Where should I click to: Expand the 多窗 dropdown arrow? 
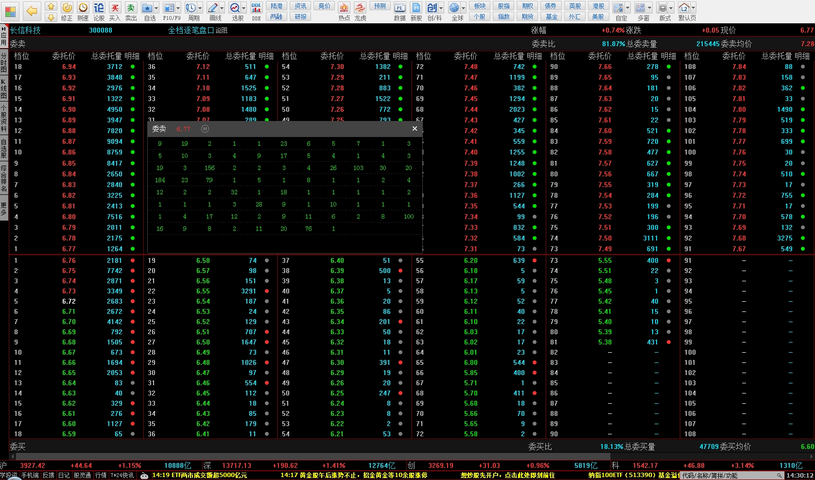(x=649, y=8)
